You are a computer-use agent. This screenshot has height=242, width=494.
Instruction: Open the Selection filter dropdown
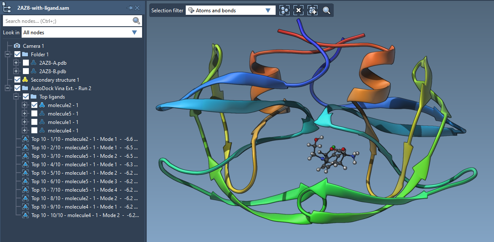[268, 11]
